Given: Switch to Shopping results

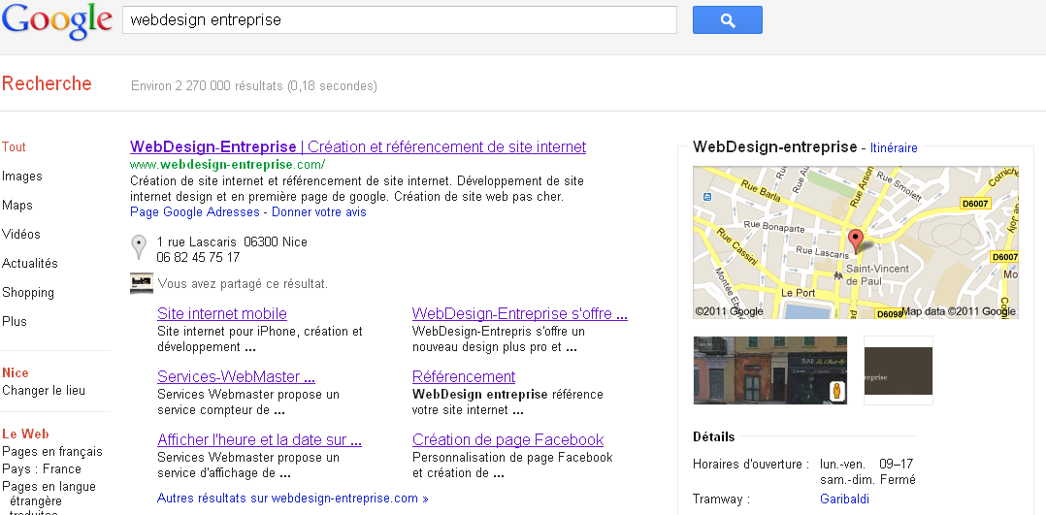Looking at the screenshot, I should 28,292.
